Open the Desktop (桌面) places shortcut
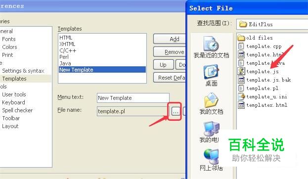308x179 pixels. click(x=211, y=76)
